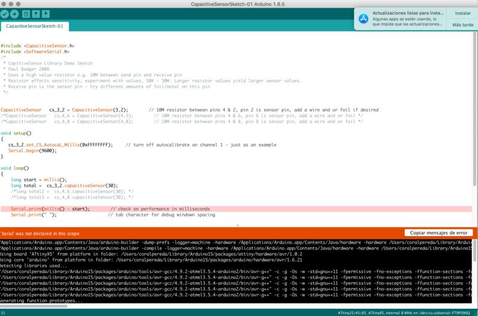Click the board info ATtiny25/45/85 status text
Viewport: 478px width, 316px height.
(404, 312)
